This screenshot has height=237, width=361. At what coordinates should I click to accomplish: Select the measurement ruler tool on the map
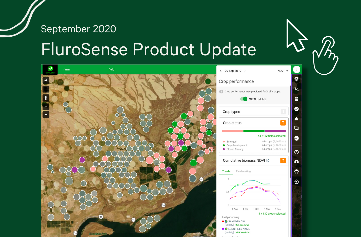tap(46, 98)
